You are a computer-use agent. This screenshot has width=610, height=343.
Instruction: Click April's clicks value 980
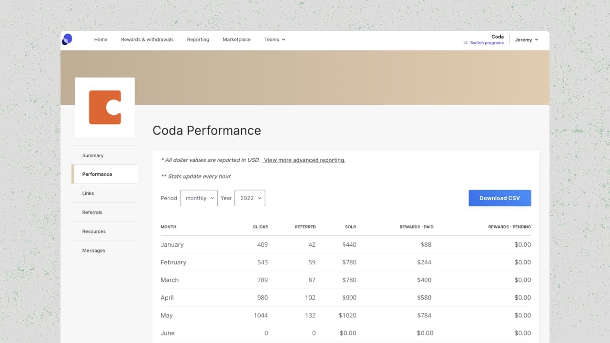262,297
